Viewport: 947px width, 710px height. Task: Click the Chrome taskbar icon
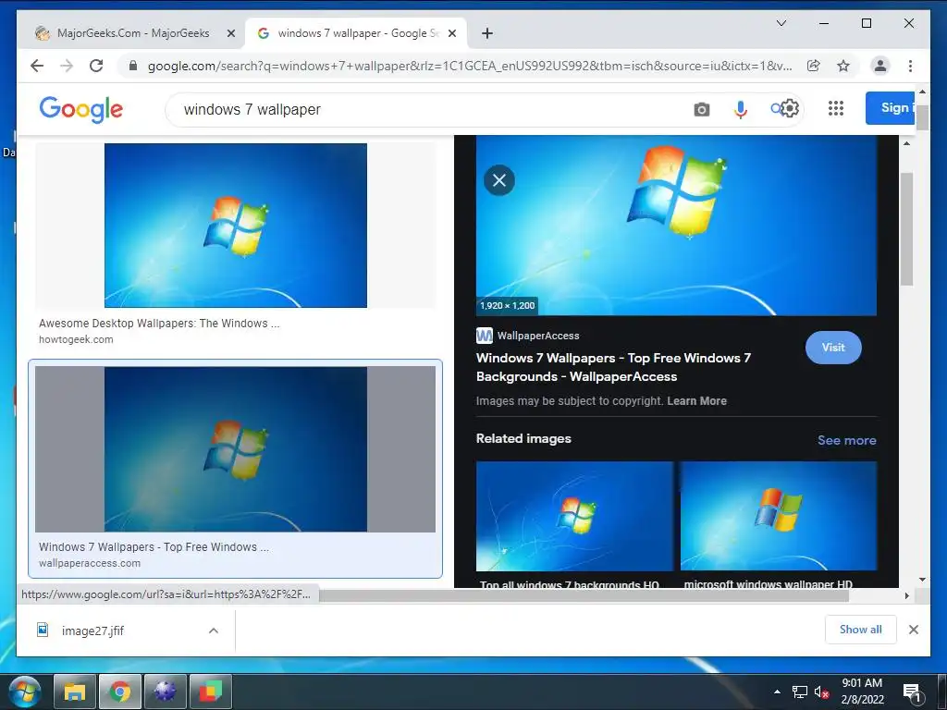click(120, 692)
